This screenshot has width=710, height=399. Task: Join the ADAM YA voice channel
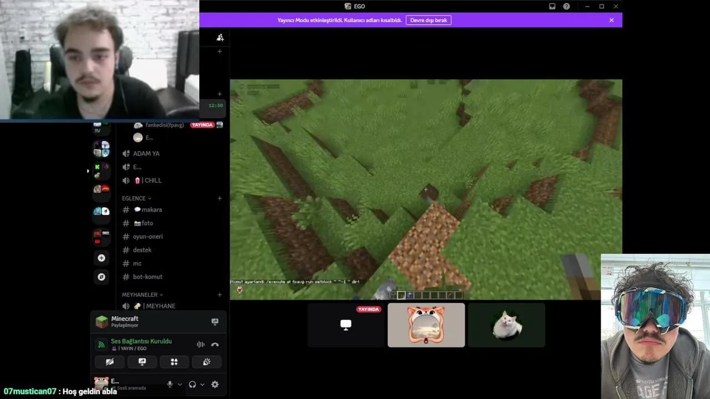pos(172,154)
